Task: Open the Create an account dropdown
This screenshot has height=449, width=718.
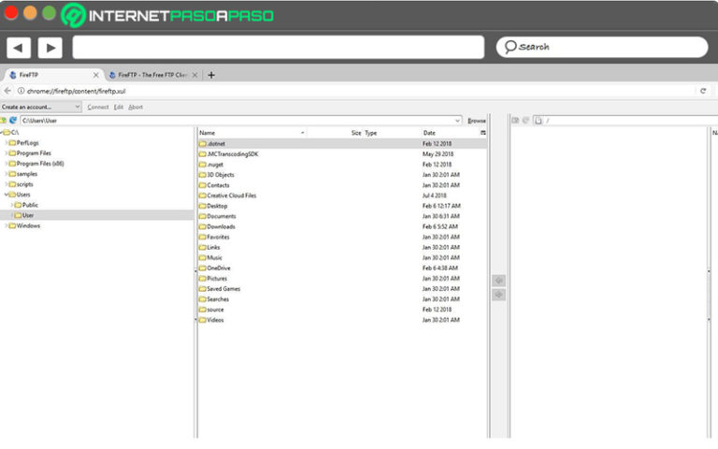Action: click(41, 107)
